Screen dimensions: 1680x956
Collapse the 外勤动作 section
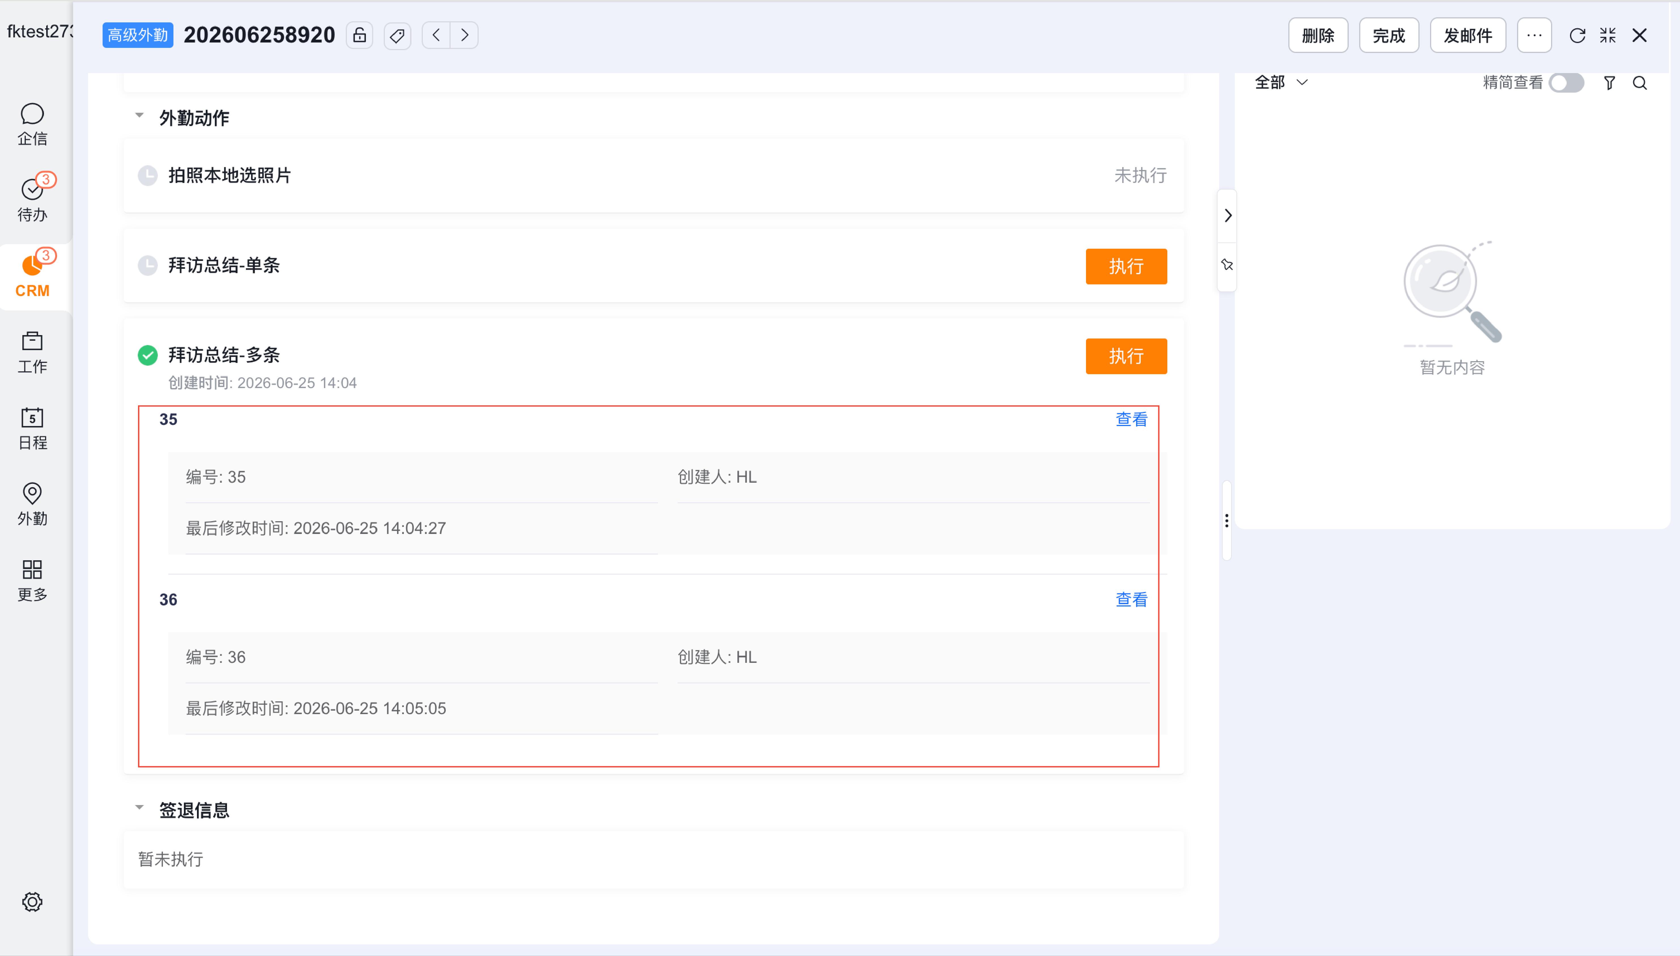click(139, 116)
